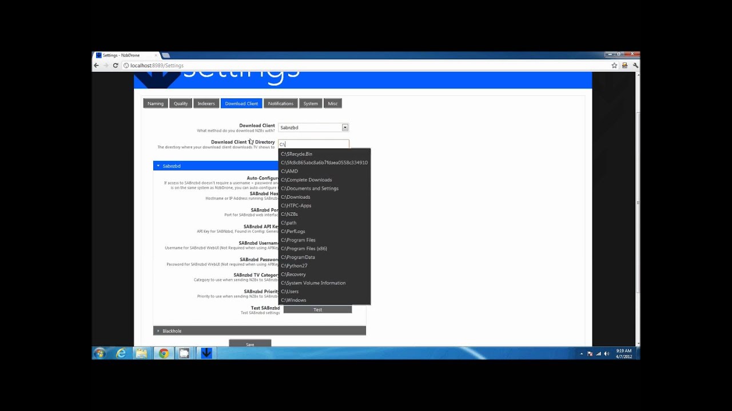Open the clock showing 9:19 AM
This screenshot has height=411, width=732.
624,353
